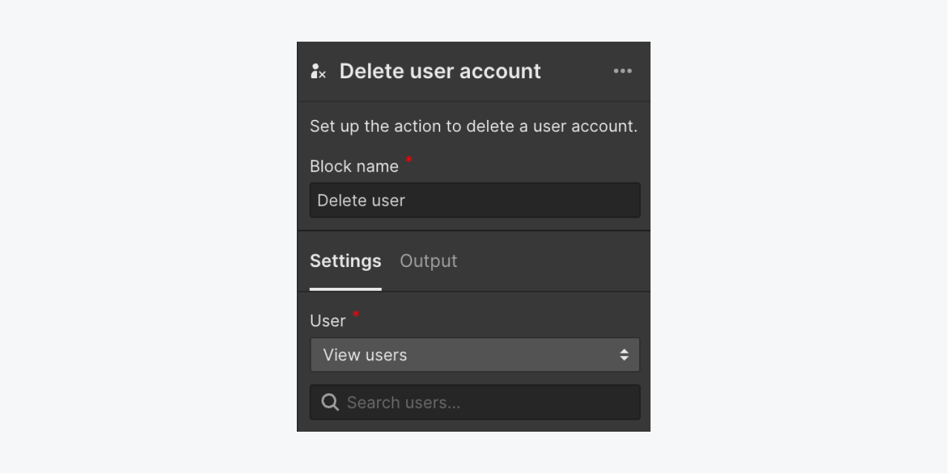
Task: Click the setup description text
Action: pos(474,126)
